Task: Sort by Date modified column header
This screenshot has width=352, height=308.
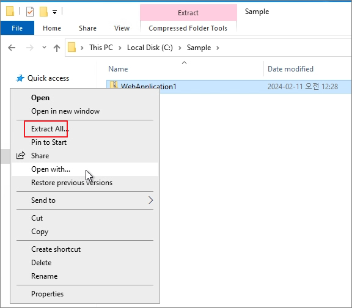Action: pyautogui.click(x=290, y=69)
